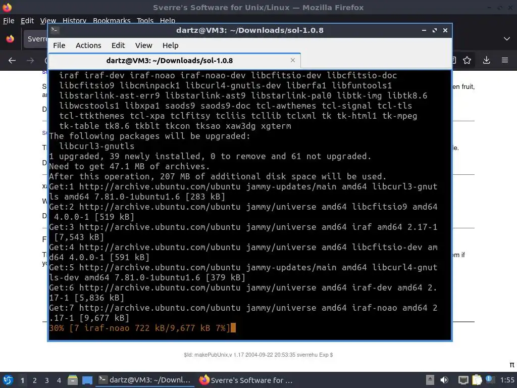Viewport: 517px width, 388px height.
Task: Open Firefox Bookmarks menu
Action: (112, 20)
